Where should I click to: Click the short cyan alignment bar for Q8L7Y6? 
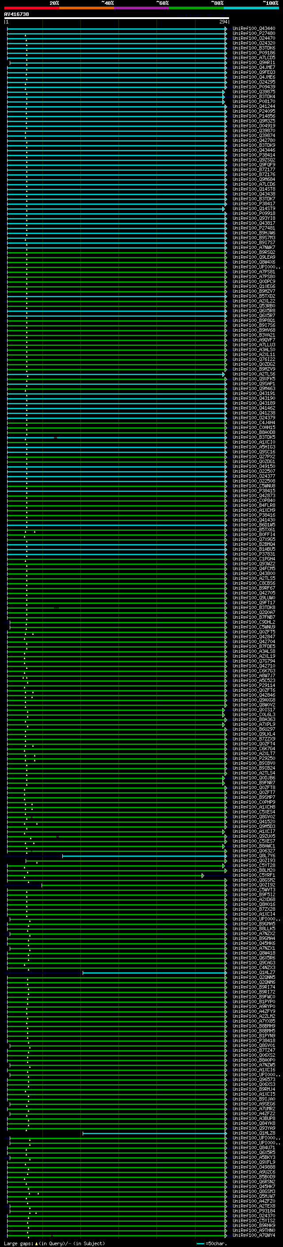click(144, 856)
